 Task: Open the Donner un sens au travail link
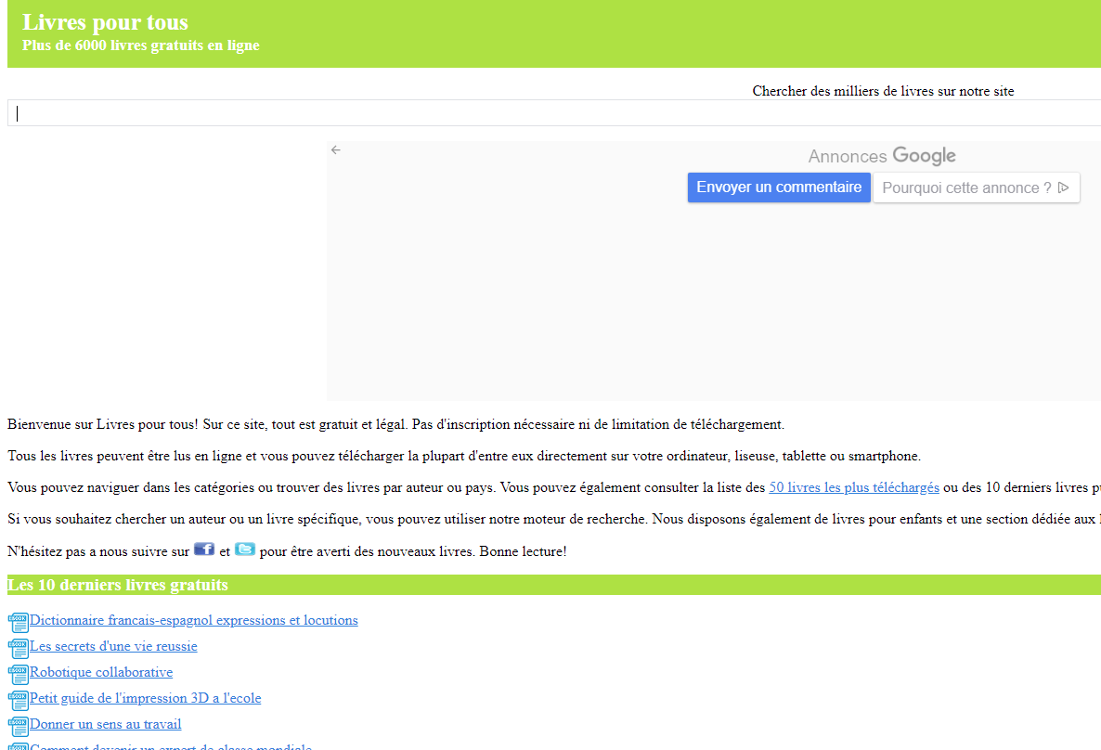tap(105, 724)
